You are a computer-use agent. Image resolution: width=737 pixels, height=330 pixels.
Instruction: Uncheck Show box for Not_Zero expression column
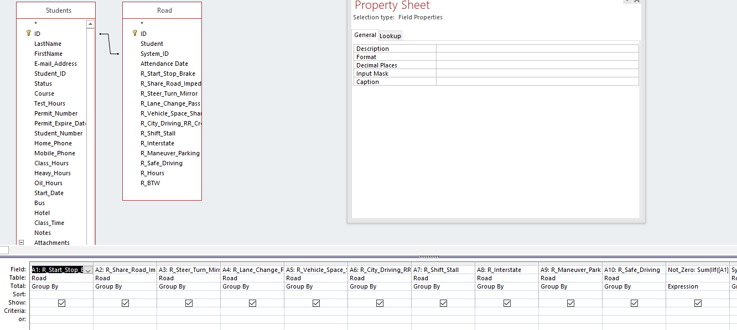point(698,303)
